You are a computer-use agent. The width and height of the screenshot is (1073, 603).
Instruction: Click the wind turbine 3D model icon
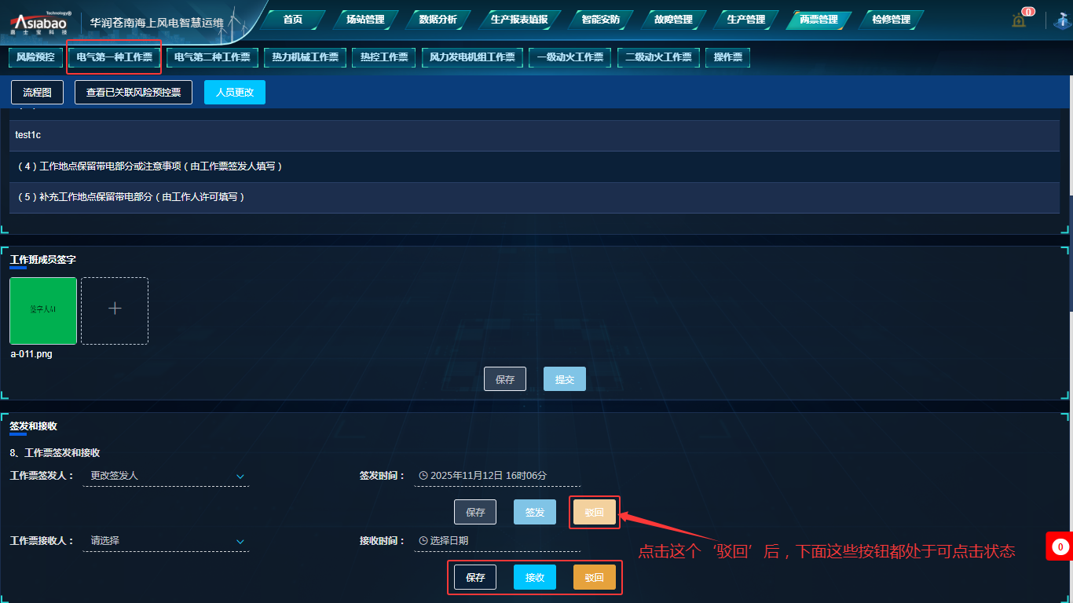[1062, 20]
